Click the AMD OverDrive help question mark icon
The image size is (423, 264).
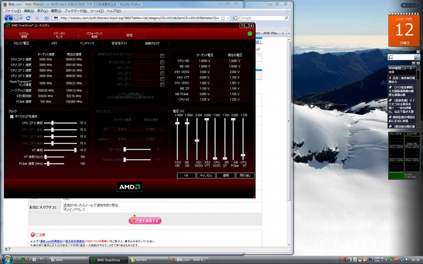coord(242,26)
